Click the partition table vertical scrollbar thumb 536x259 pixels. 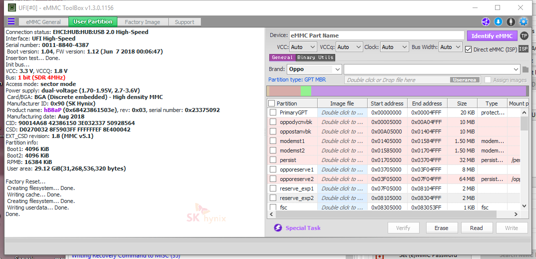pyautogui.click(x=524, y=123)
